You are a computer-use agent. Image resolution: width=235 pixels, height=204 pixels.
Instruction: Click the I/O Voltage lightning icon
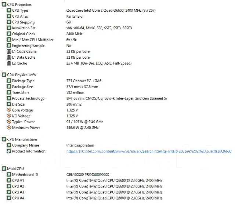(x=9, y=116)
